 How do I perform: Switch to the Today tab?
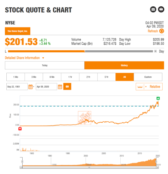tap(45, 65)
